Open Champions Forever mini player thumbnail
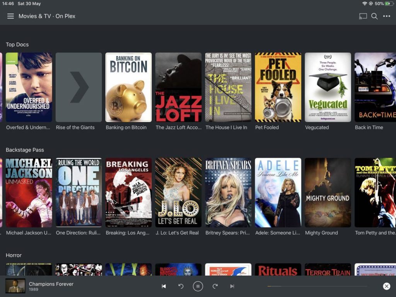Viewport: 396px width, 297px height. tap(15, 286)
